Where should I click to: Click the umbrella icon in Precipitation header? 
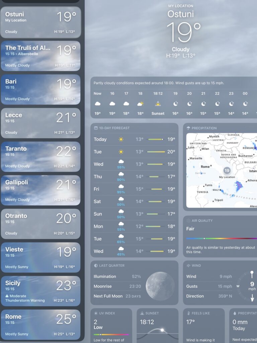point(188,128)
